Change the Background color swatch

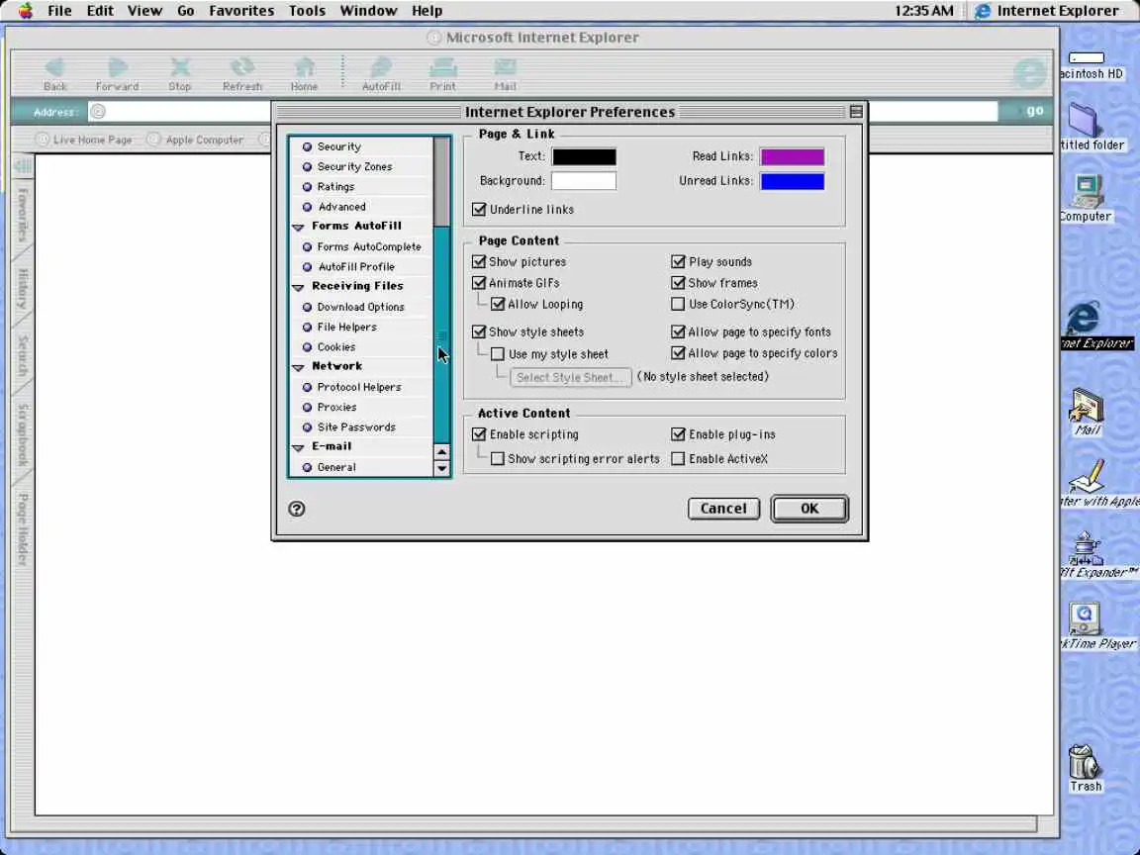click(x=584, y=181)
